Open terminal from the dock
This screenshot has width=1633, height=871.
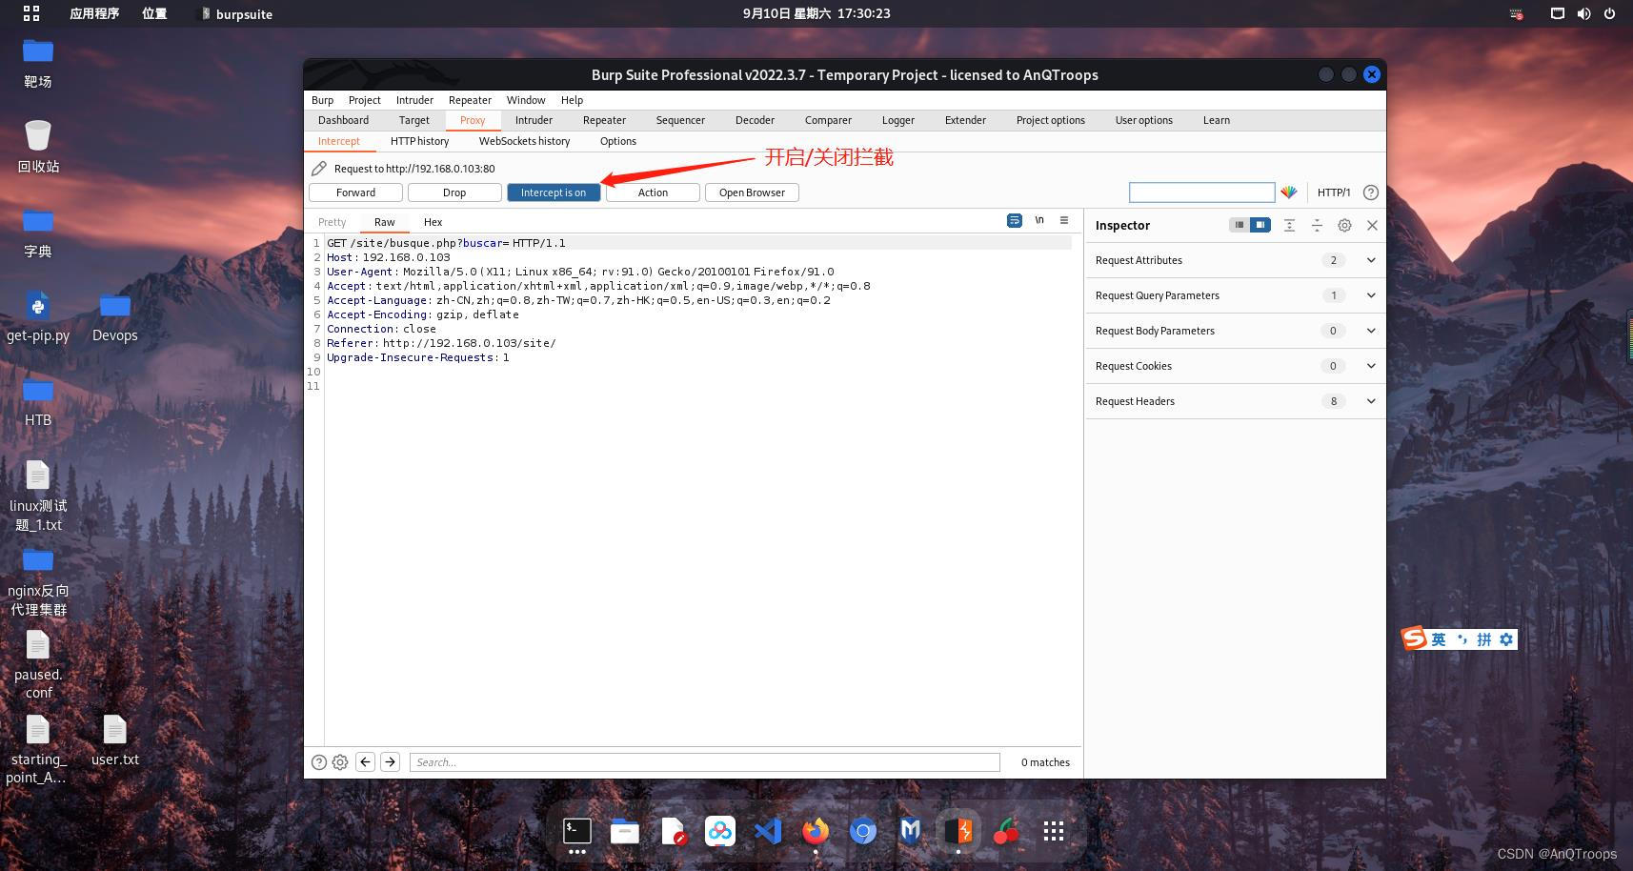[576, 832]
